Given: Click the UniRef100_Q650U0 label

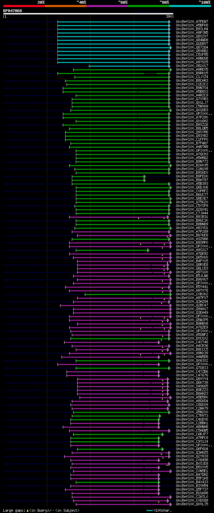Looking at the screenshot, I should click(x=192, y=257).
